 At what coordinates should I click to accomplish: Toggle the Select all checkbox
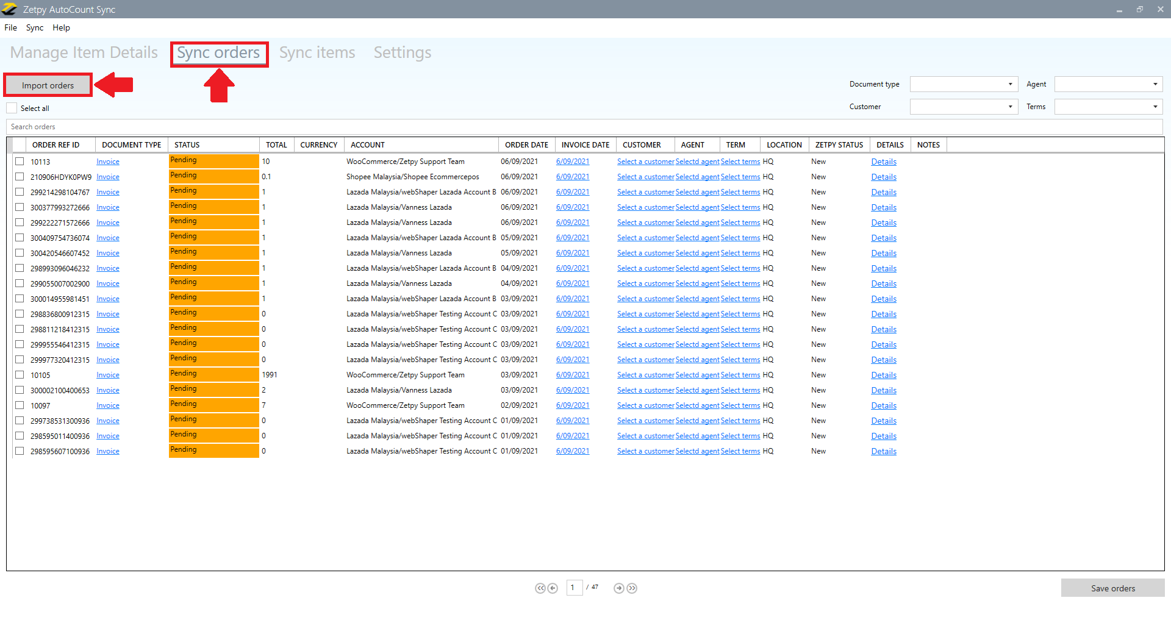click(x=12, y=108)
